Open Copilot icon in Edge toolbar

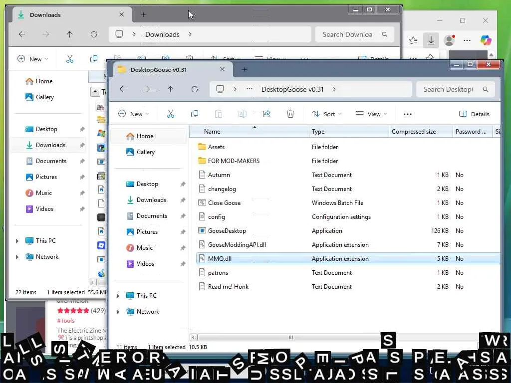[x=486, y=40]
